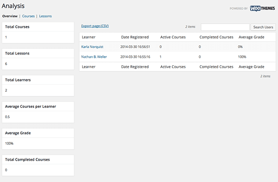The height and width of the screenshot is (182, 278).
Task: Click the Search Users button
Action: (x=263, y=27)
